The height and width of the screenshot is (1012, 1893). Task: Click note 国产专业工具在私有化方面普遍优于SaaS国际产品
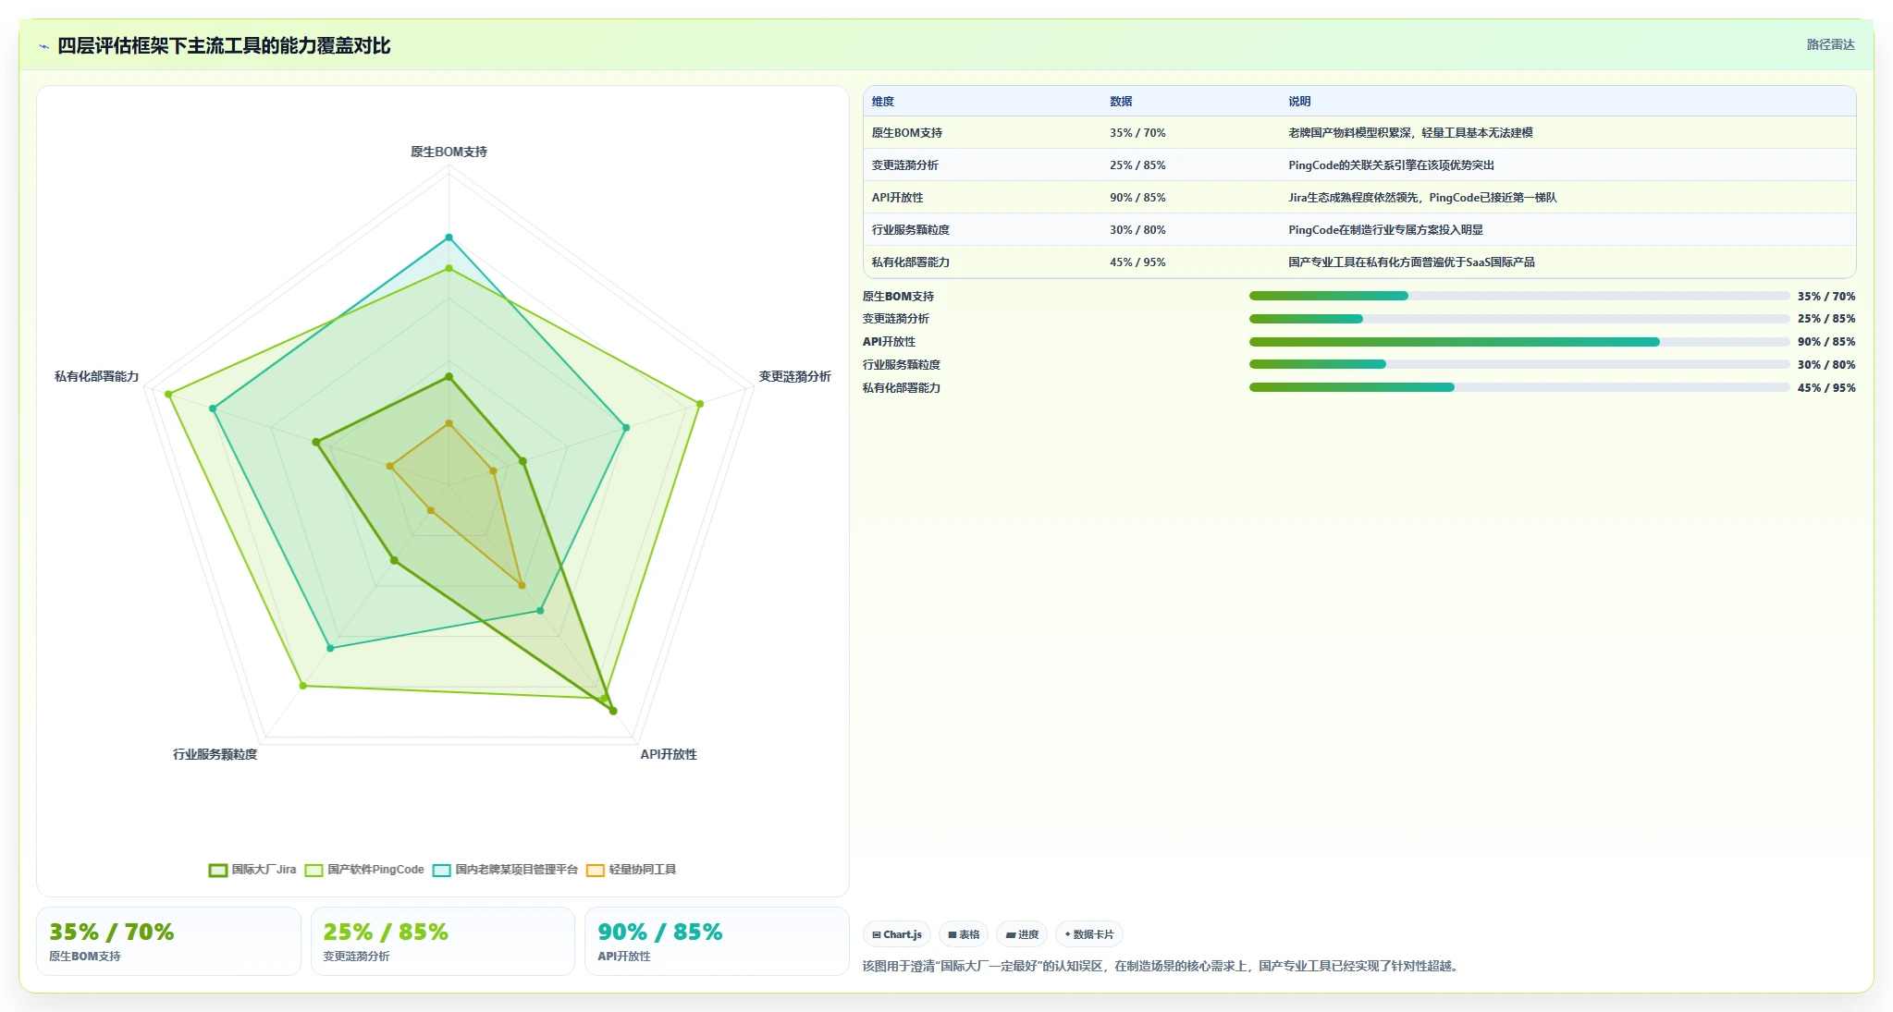pos(1411,262)
